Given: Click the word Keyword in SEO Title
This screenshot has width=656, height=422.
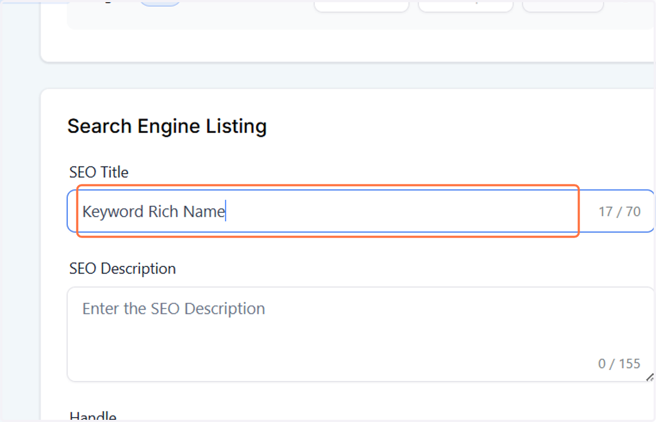Looking at the screenshot, I should (113, 212).
